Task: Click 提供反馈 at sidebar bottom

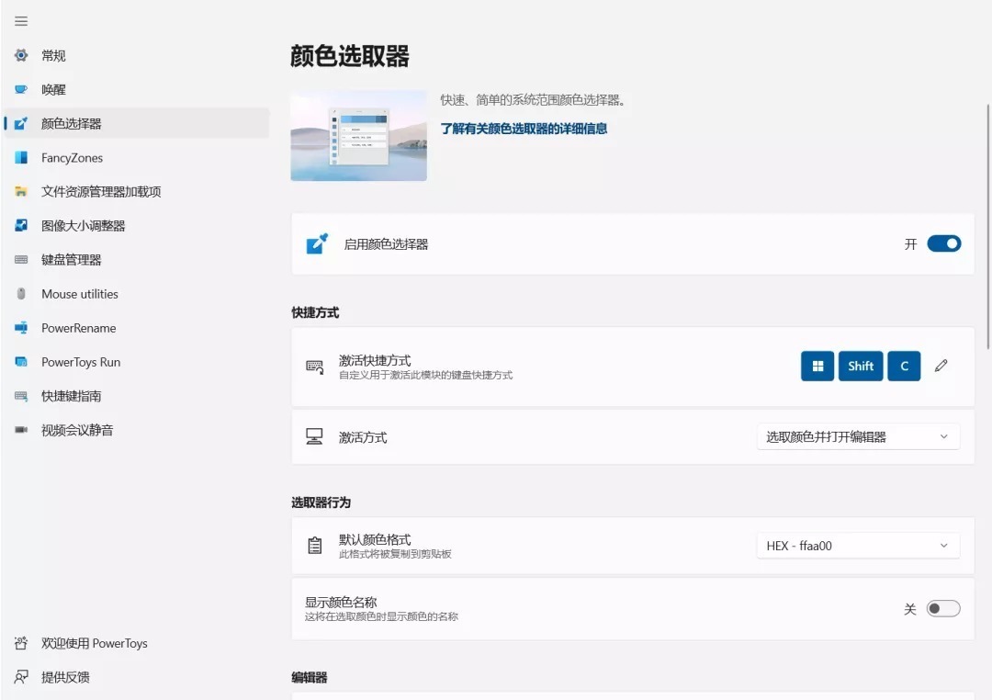Action: click(x=65, y=677)
